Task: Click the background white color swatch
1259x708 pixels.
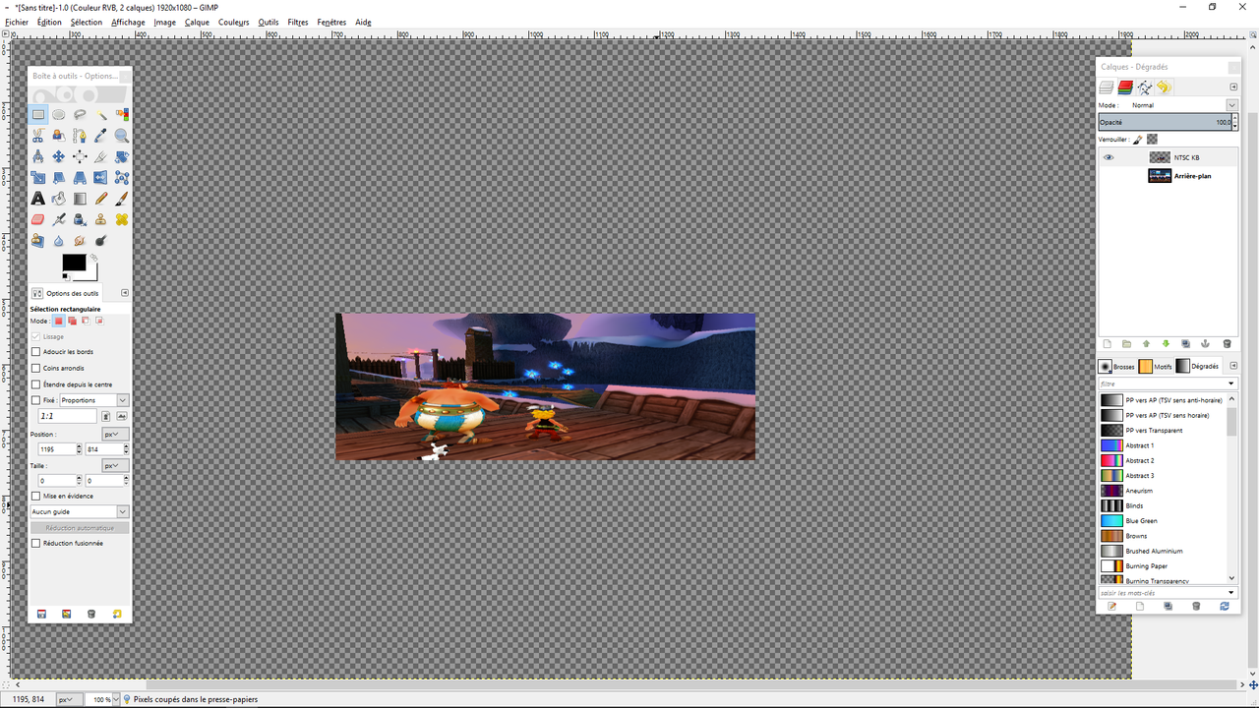Action: point(91,274)
